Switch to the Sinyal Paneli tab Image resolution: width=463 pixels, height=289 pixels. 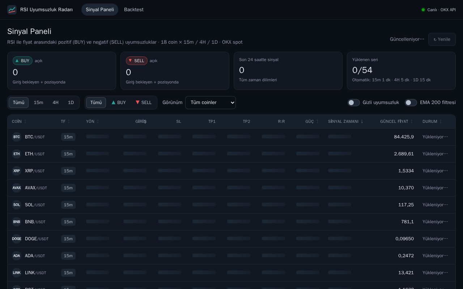100,10
